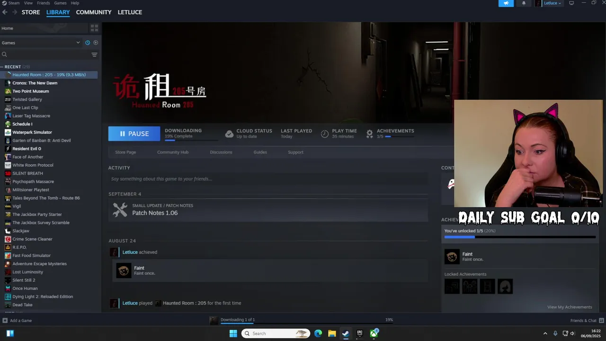Open File Explorer from taskbar
Image resolution: width=606 pixels, height=341 pixels.
pos(332,333)
